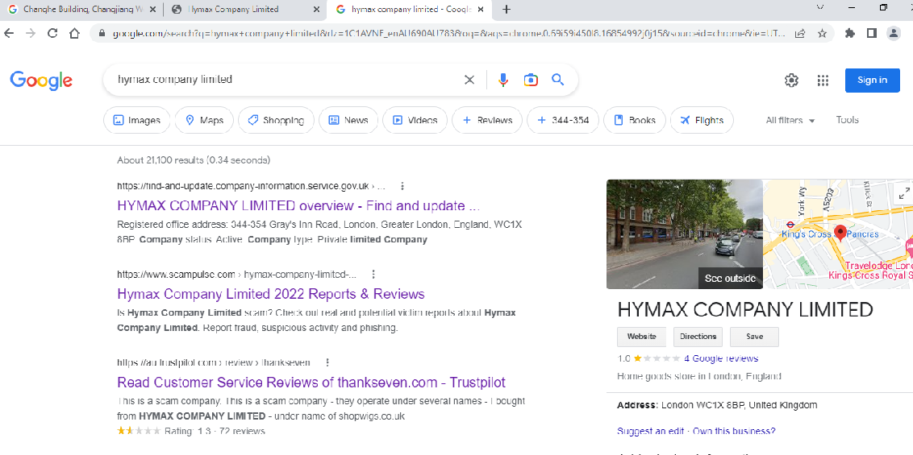Viewport: 913px width, 455px height.
Task: Expand the map in knowledge panel
Action: click(903, 194)
